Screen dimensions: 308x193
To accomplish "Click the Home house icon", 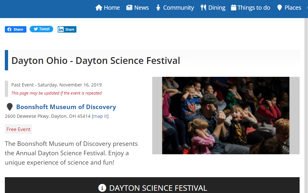I will pyautogui.click(x=99, y=8).
